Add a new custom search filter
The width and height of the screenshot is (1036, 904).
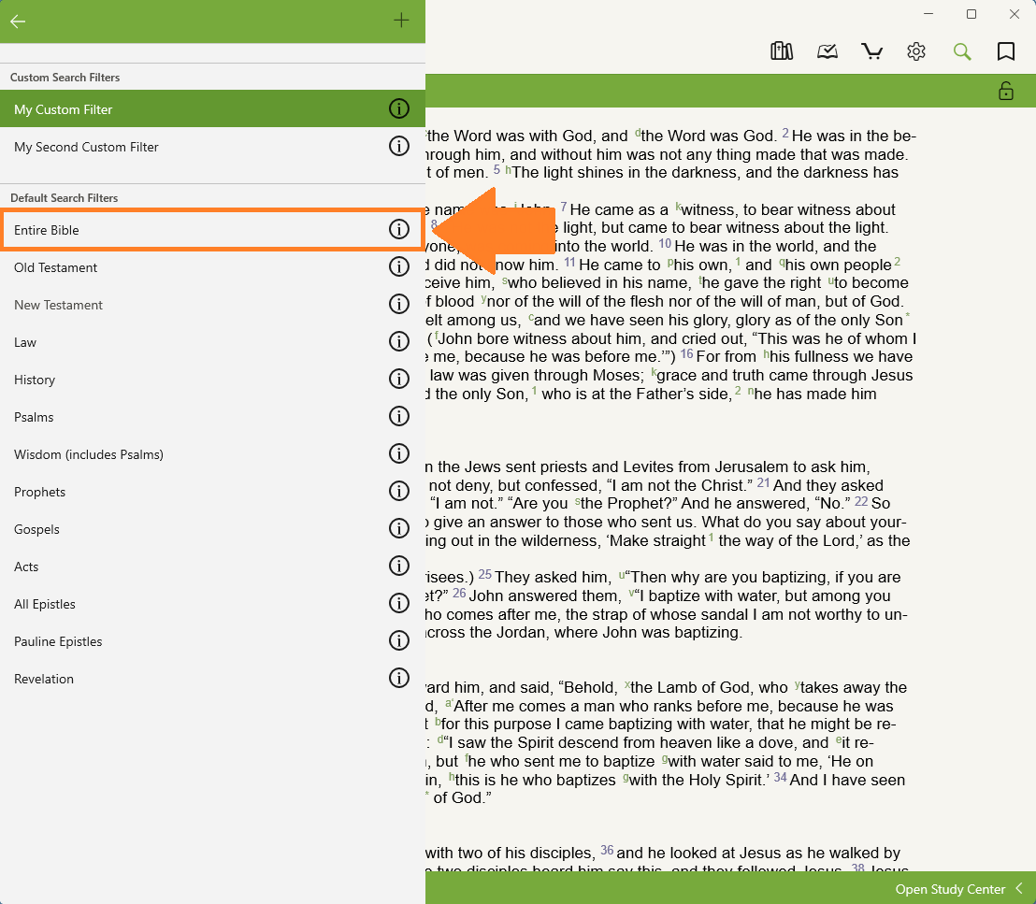point(401,21)
